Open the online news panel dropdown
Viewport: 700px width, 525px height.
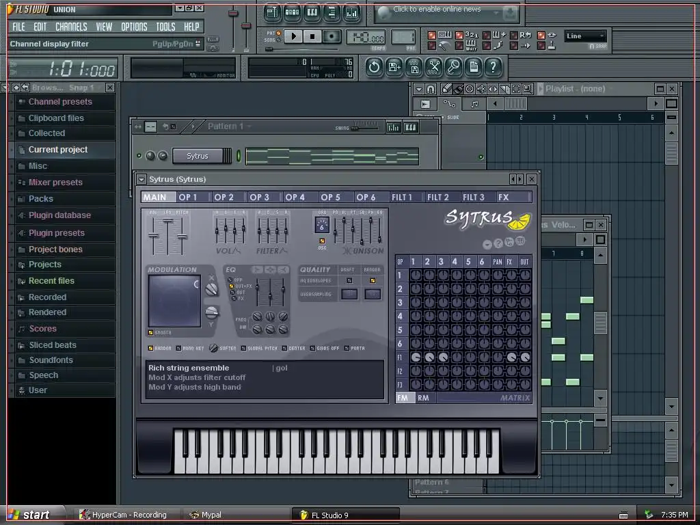pos(496,14)
